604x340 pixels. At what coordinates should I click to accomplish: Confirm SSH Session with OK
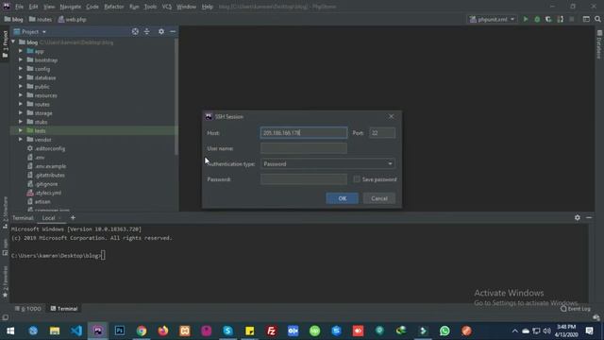tap(342, 198)
